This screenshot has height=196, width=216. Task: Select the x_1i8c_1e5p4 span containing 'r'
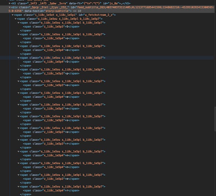[51, 191]
